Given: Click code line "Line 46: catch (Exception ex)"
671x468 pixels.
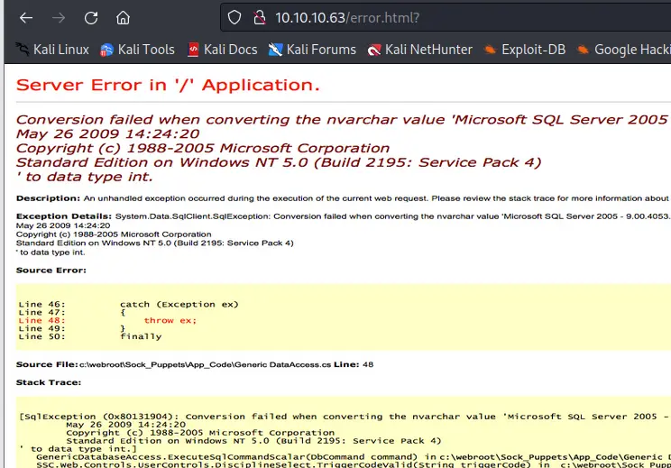Looking at the screenshot, I should tap(128, 304).
